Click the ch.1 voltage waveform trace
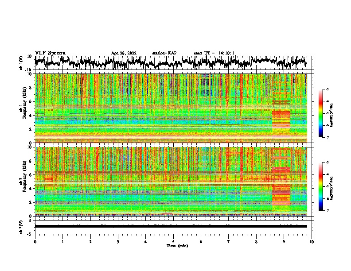The width and height of the screenshot is (351, 271). click(x=171, y=62)
